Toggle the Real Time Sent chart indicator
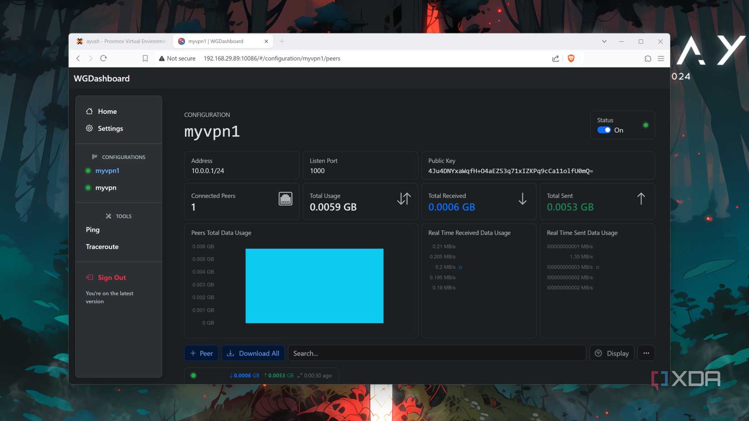The height and width of the screenshot is (421, 749). pyautogui.click(x=598, y=267)
